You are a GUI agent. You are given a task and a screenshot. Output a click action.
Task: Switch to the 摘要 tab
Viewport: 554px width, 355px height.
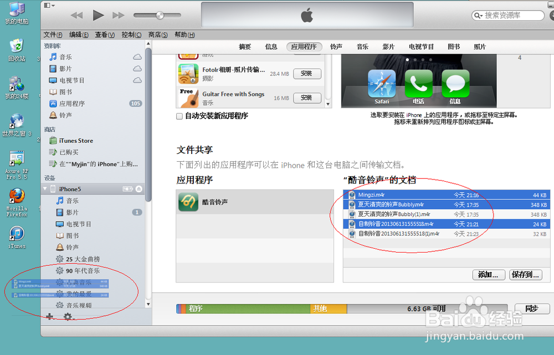coord(245,47)
